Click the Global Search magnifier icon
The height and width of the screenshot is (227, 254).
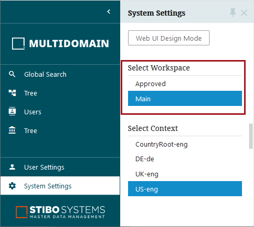[x=12, y=74]
